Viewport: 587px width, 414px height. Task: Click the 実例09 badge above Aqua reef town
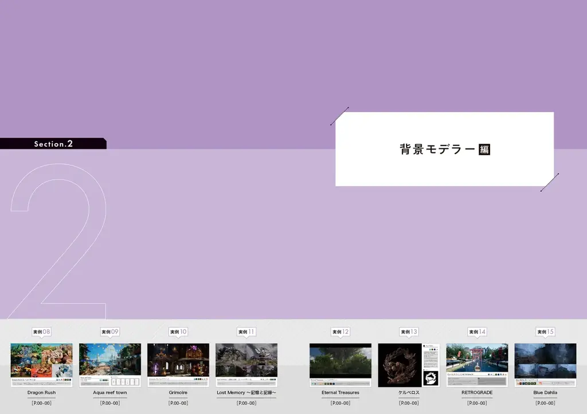point(110,331)
